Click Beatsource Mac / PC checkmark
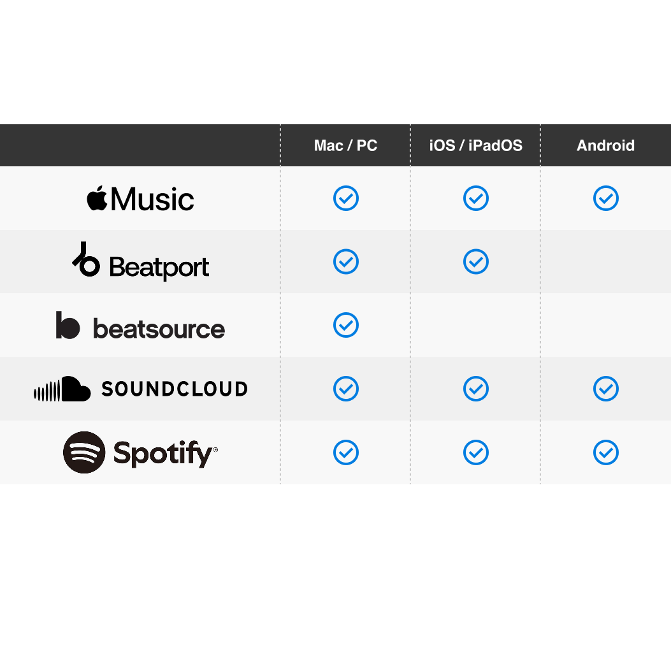This screenshot has width=671, height=671. [x=346, y=325]
